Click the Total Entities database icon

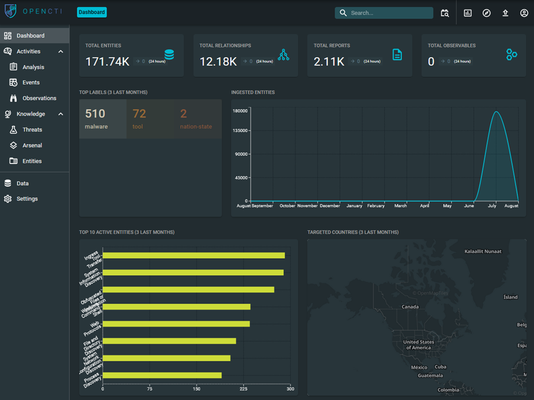(x=169, y=55)
